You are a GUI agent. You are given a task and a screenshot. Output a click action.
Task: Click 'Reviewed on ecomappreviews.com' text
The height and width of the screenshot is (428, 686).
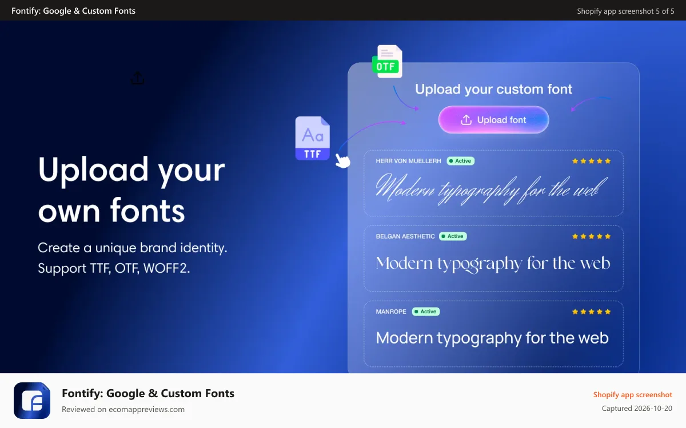pos(123,409)
